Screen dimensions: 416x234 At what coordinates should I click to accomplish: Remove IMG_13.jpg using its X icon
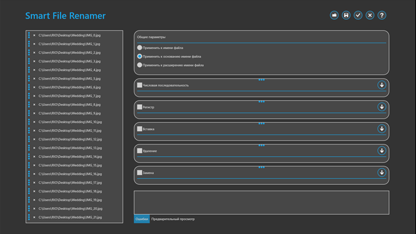click(x=34, y=148)
